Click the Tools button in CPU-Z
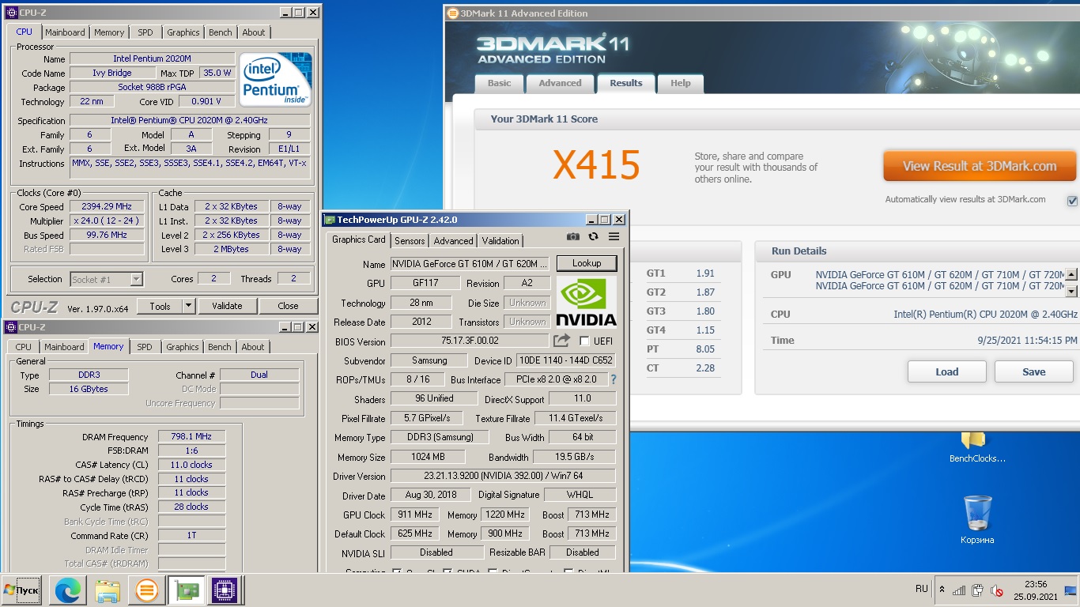Viewport: 1080px width, 607px height. click(160, 306)
